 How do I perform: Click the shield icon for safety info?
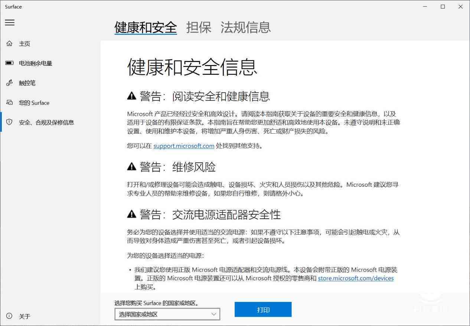10,122
